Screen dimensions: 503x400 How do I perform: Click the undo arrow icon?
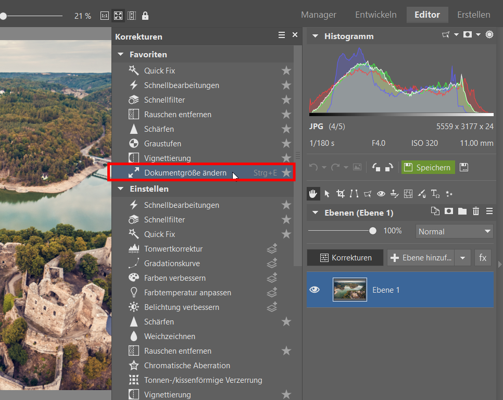click(313, 167)
